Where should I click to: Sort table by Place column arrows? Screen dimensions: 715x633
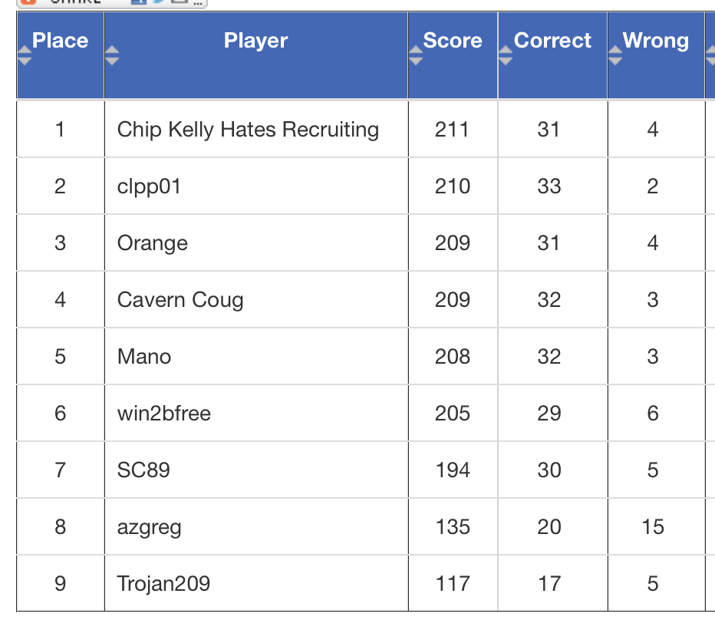pyautogui.click(x=25, y=56)
